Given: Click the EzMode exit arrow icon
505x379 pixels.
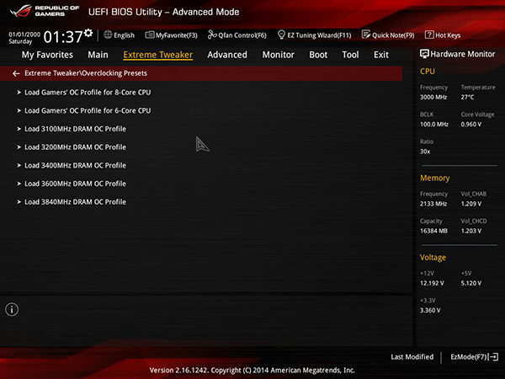Looking at the screenshot, I should pos(493,357).
